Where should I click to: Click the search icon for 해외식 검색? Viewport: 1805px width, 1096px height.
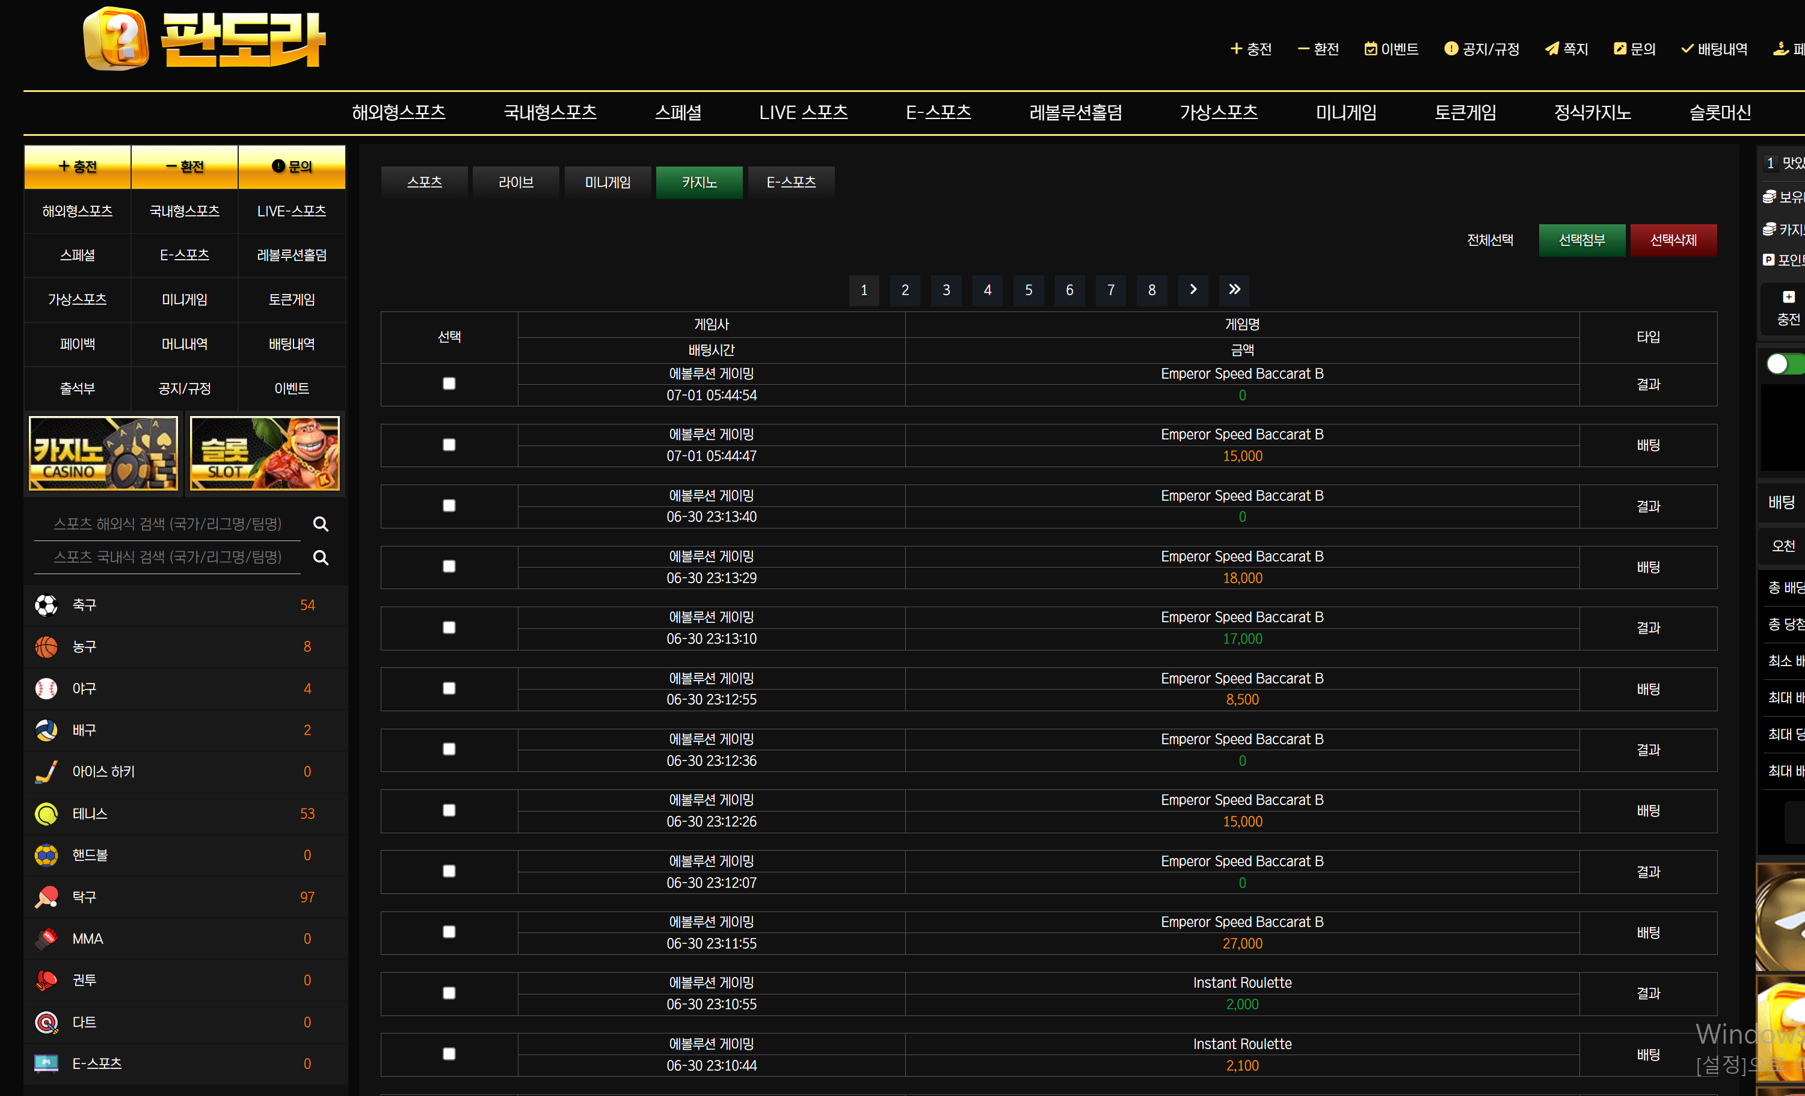[320, 524]
